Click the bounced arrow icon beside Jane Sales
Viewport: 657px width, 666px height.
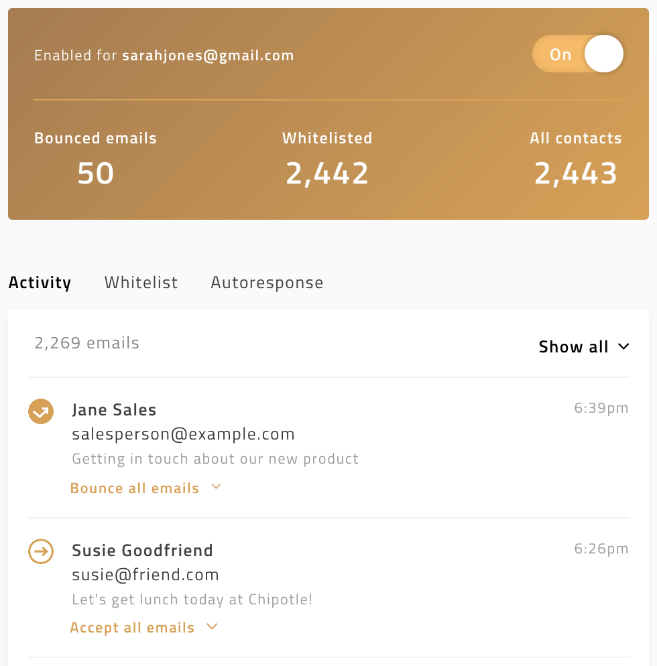(x=41, y=411)
